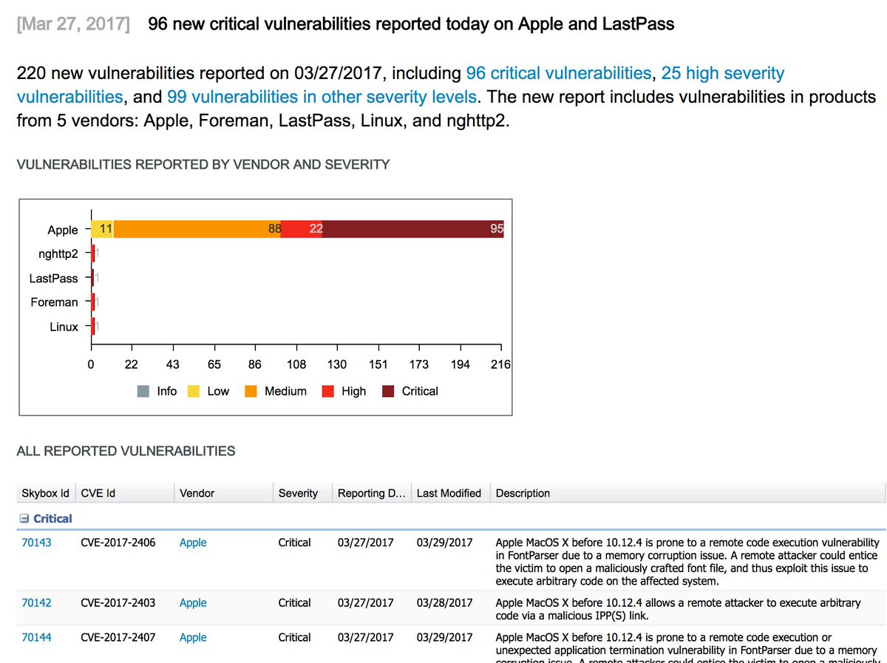Click the CVE-2017-2406 cell
This screenshot has height=663, width=887.
[118, 543]
